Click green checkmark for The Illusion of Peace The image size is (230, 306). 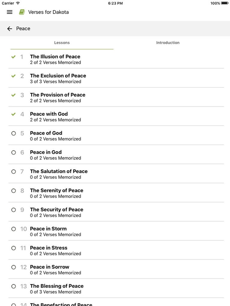pos(13,57)
